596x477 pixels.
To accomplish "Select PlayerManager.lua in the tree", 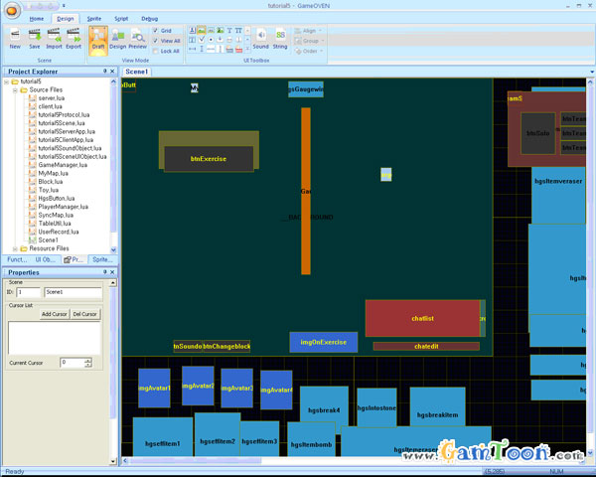I will (64, 207).
